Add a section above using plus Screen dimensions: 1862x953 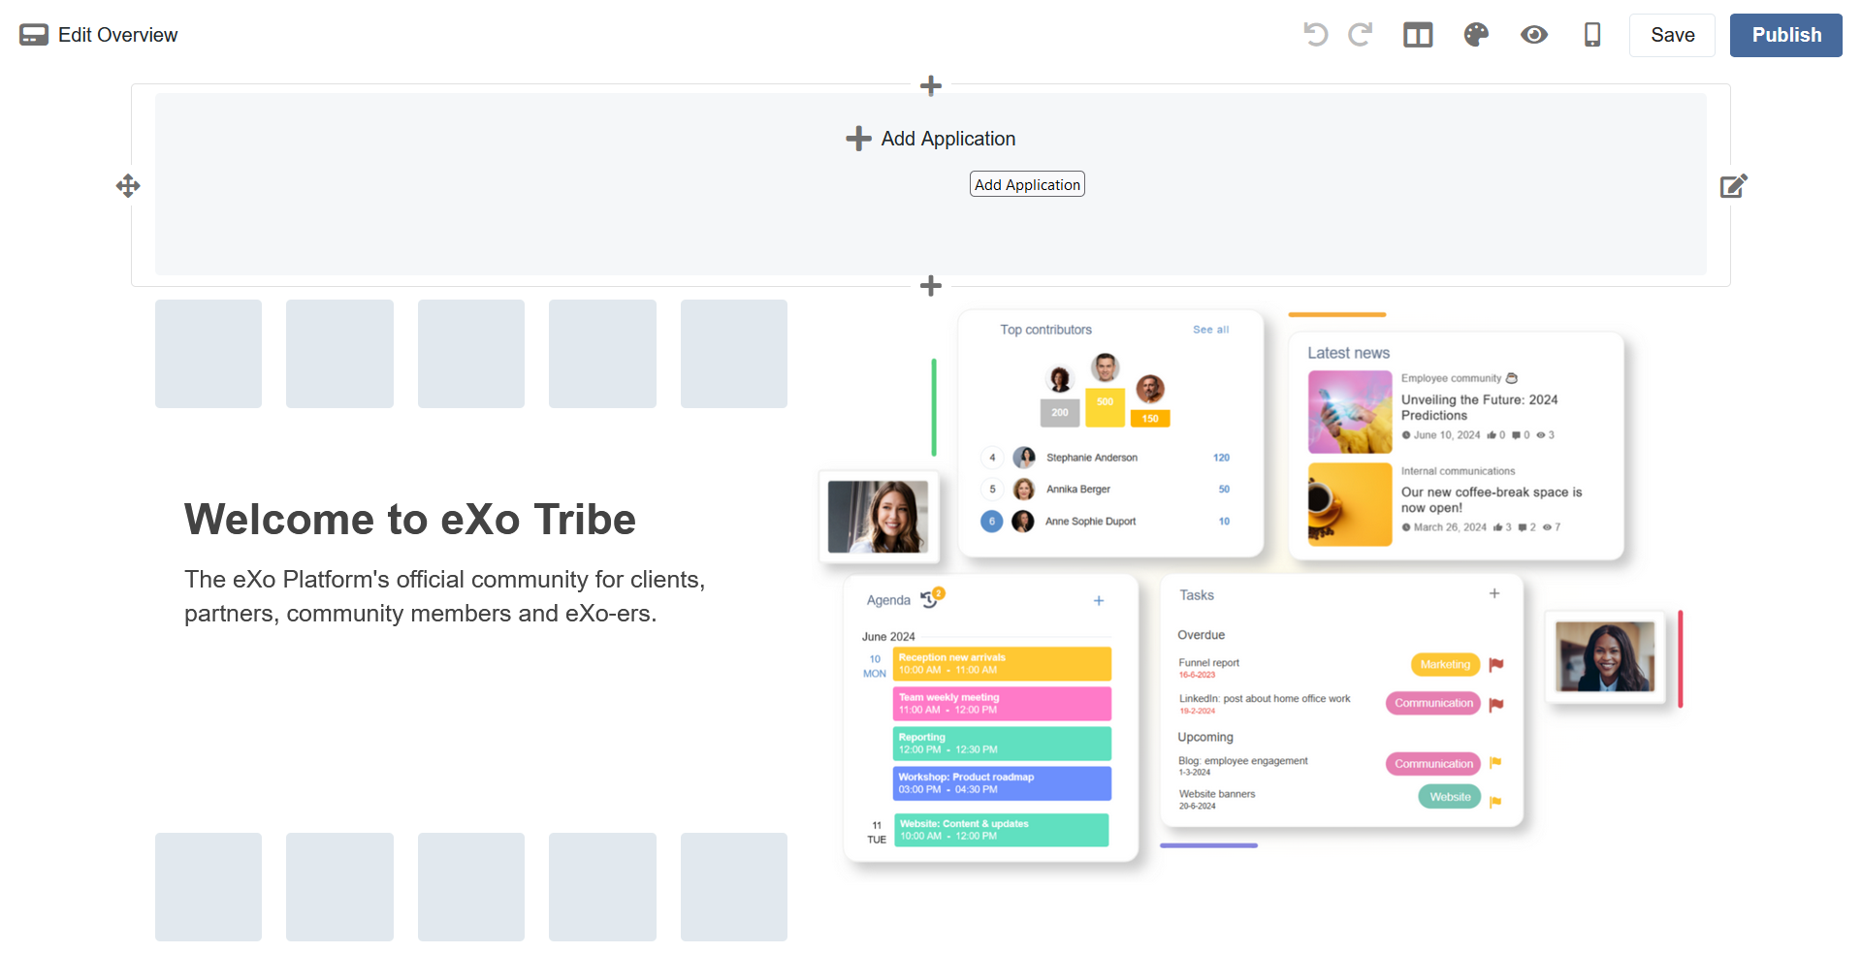(x=931, y=86)
